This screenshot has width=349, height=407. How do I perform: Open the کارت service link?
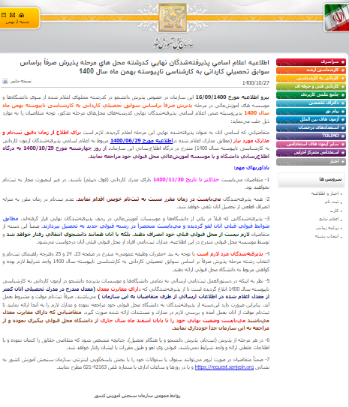coord(334,211)
